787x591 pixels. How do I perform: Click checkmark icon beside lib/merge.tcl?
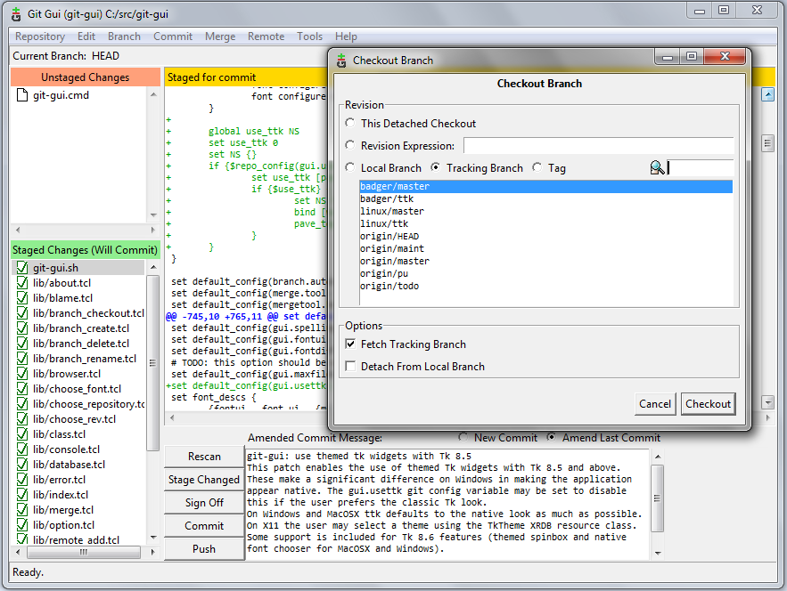coord(22,510)
